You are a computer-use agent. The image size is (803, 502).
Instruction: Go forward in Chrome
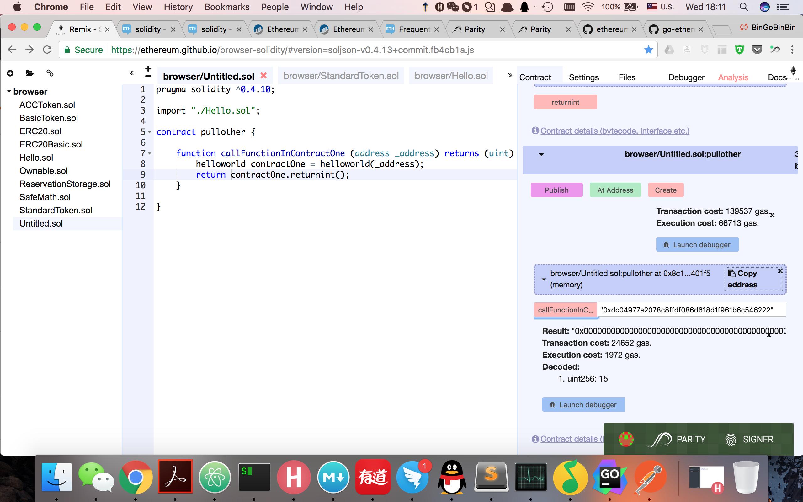coord(29,50)
